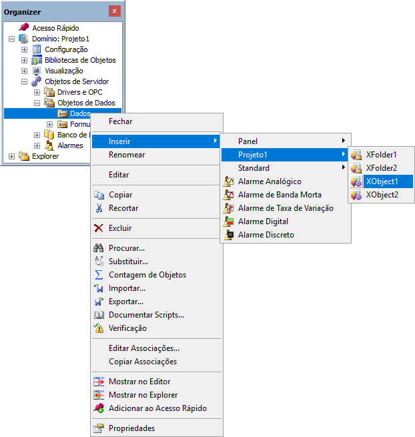This screenshot has width=415, height=437.
Task: Click the Alarme de Banda Morta icon
Action: pyautogui.click(x=229, y=195)
